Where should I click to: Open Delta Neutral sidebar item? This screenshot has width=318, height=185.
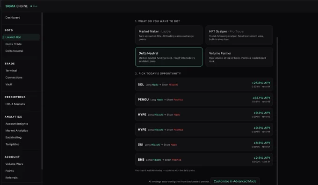[x=14, y=51]
